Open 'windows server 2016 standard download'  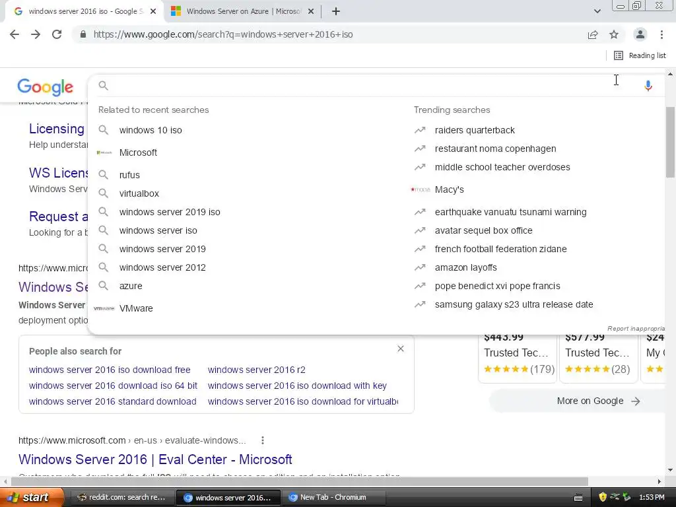tap(112, 402)
